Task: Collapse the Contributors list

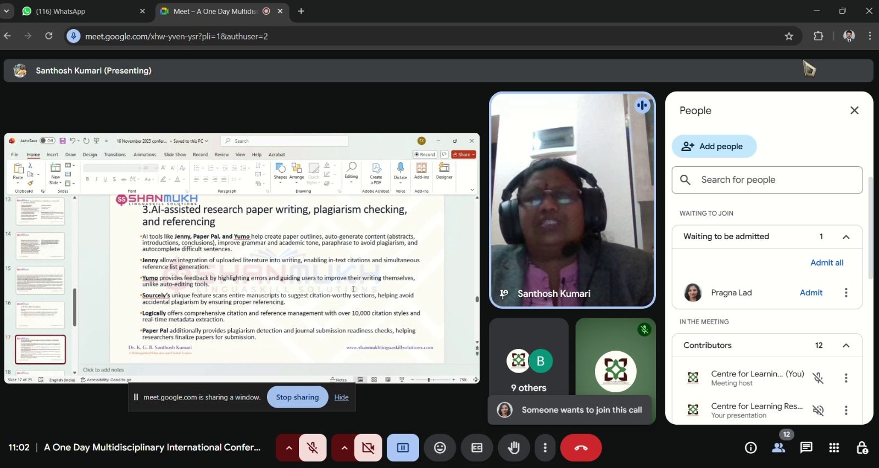Action: (x=846, y=346)
